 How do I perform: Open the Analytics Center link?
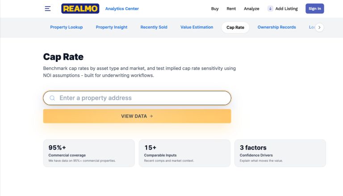click(x=122, y=8)
